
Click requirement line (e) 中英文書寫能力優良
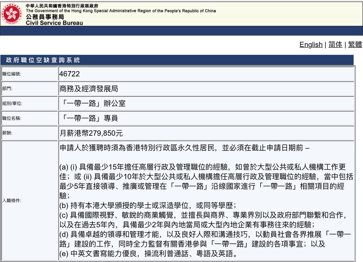point(148,254)
